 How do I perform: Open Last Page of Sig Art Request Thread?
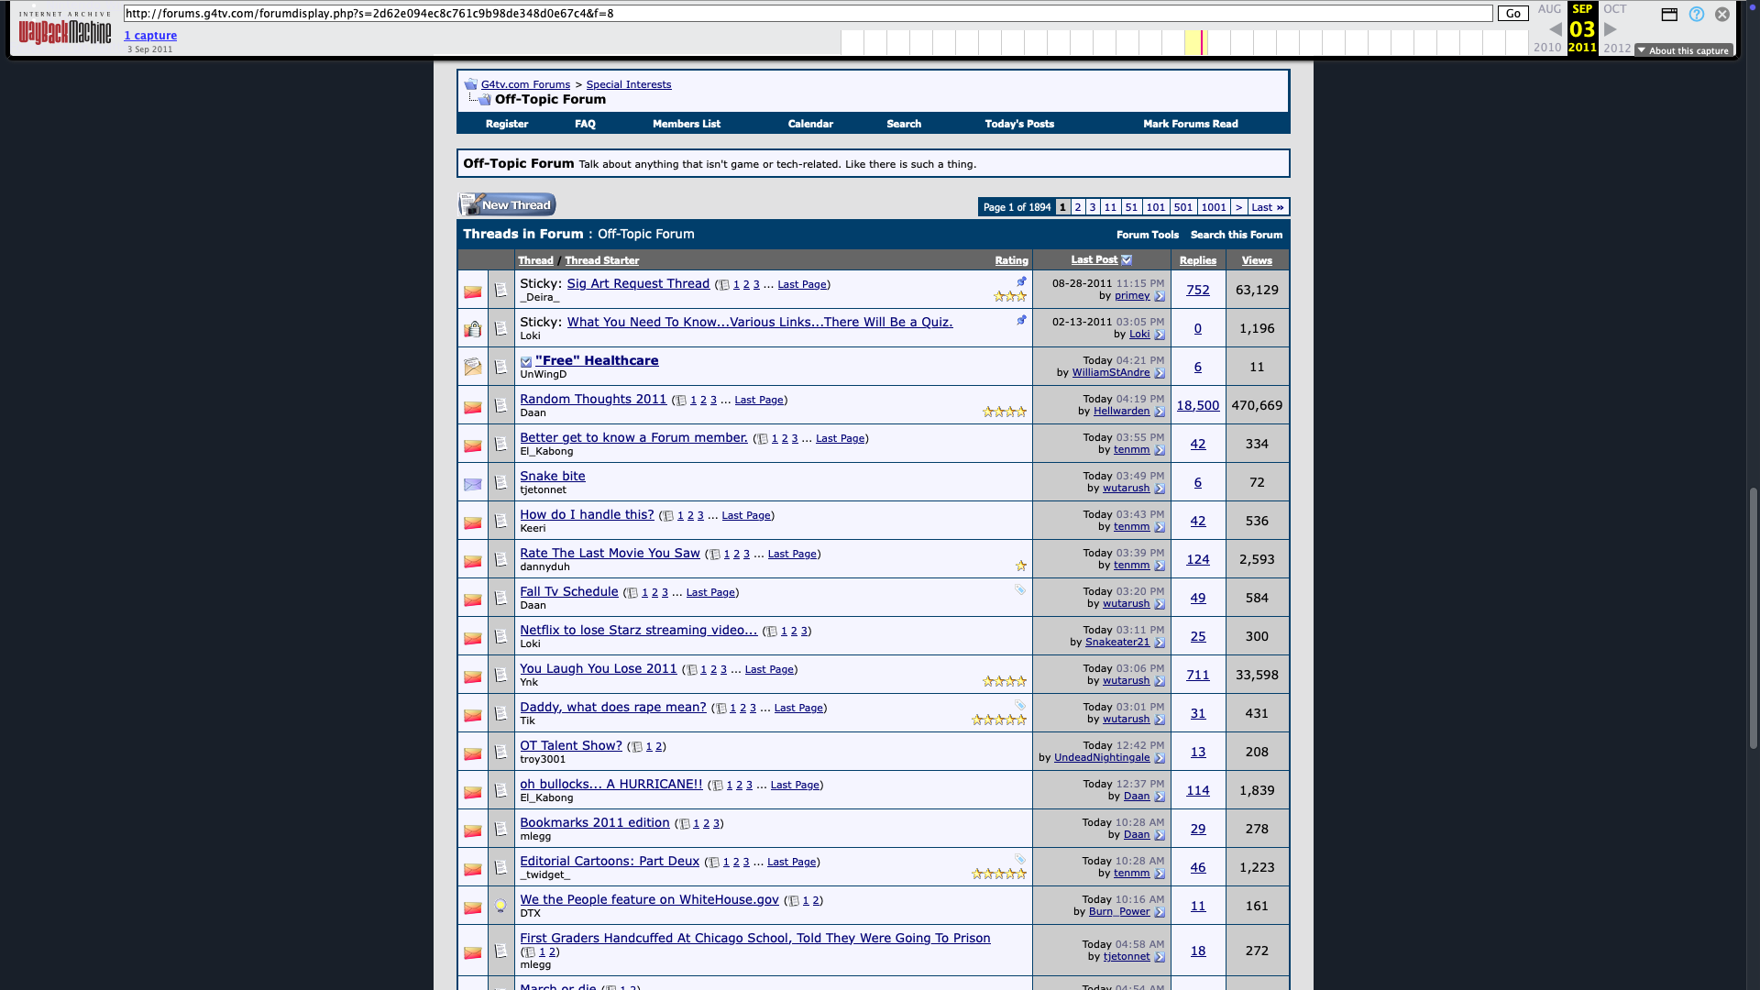coord(802,285)
